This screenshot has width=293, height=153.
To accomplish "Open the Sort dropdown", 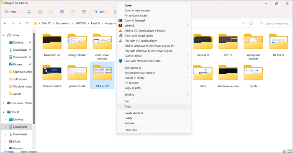I will point(101,12).
